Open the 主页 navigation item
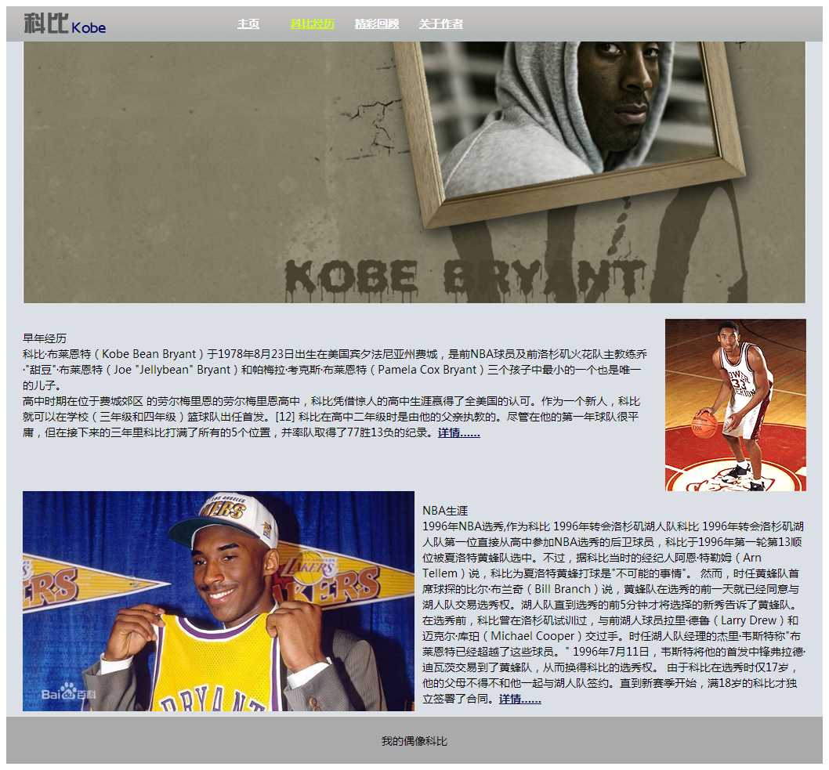Screen dimensions: 829x770 click(x=248, y=24)
